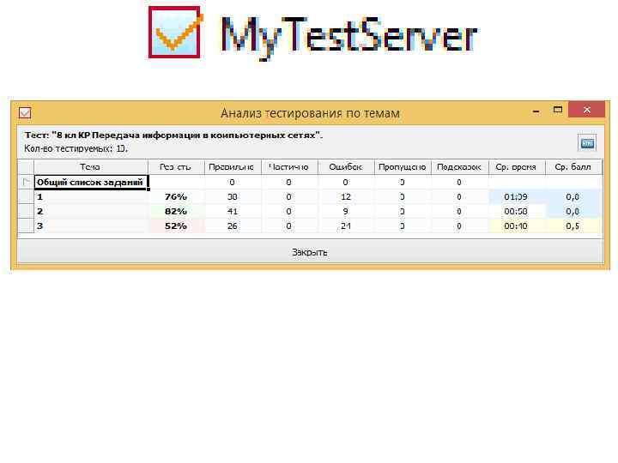Close the Анализ тестирования window with X

(586, 110)
